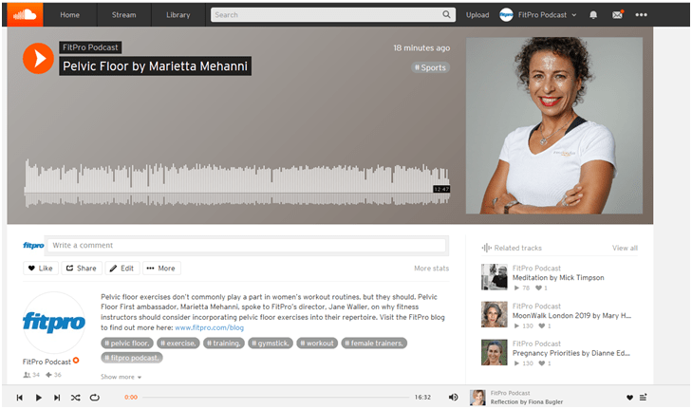Image resolution: width=692 pixels, height=409 pixels.
Task: Open the Upload page
Action: [x=477, y=14]
